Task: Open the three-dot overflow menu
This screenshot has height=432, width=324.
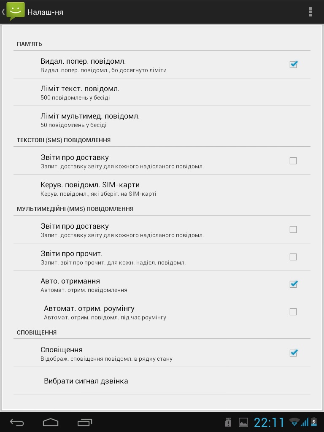Action: 310,12
